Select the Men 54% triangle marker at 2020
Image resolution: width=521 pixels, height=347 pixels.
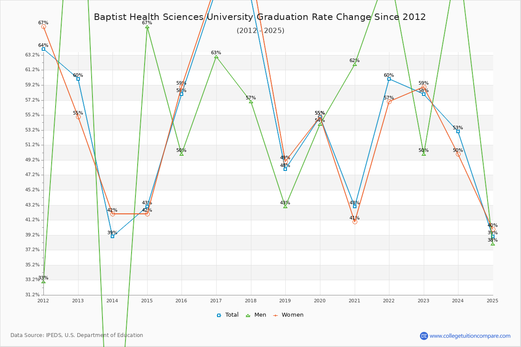[320, 124]
